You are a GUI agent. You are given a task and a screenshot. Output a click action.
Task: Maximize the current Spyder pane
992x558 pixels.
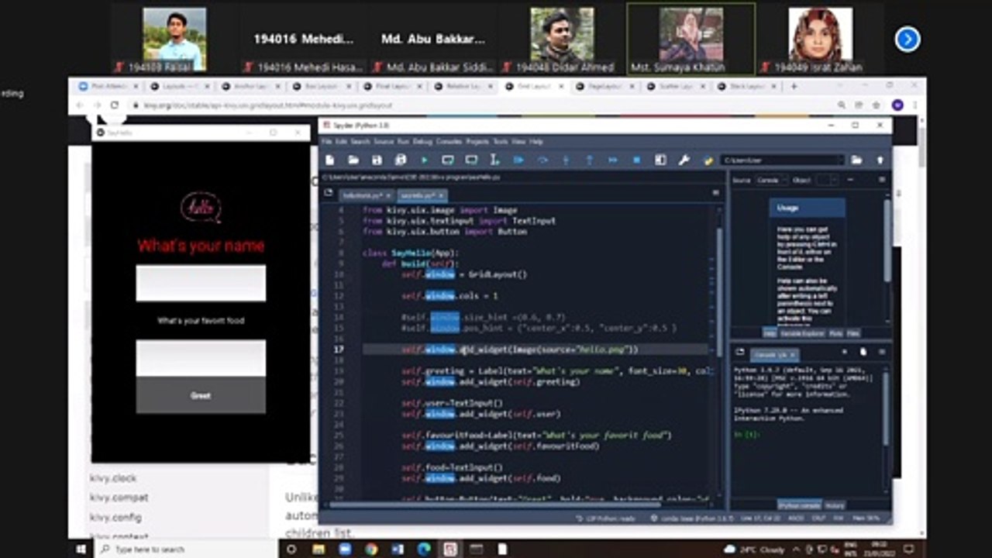660,160
